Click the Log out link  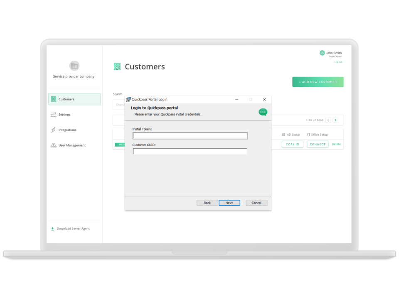(338, 62)
